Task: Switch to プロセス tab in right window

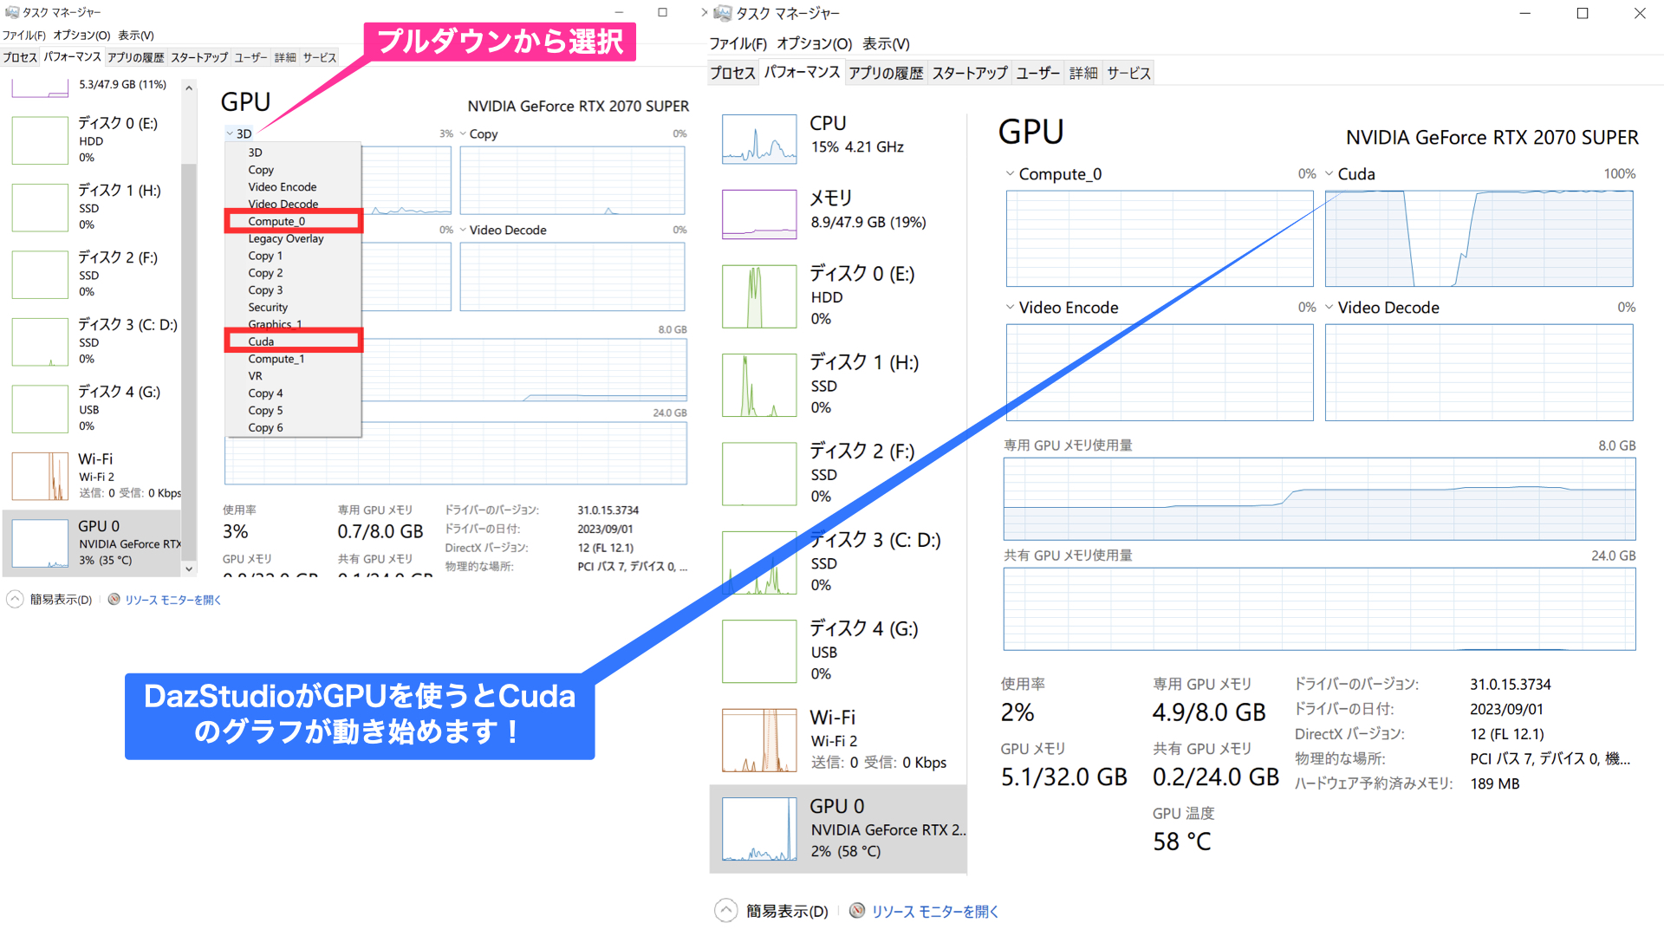Action: coord(732,73)
